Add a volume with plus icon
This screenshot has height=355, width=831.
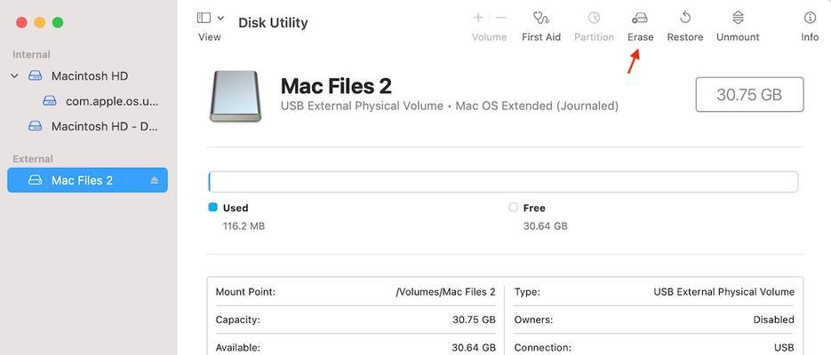click(x=478, y=18)
